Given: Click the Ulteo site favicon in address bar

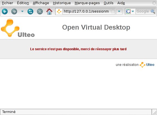Looking at the screenshot, I should [x=59, y=11].
